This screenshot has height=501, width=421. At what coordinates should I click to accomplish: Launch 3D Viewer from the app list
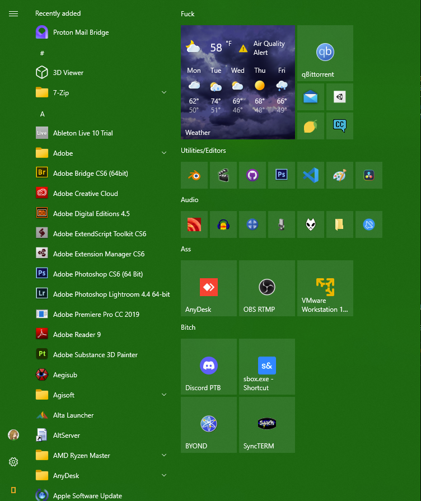102,73
